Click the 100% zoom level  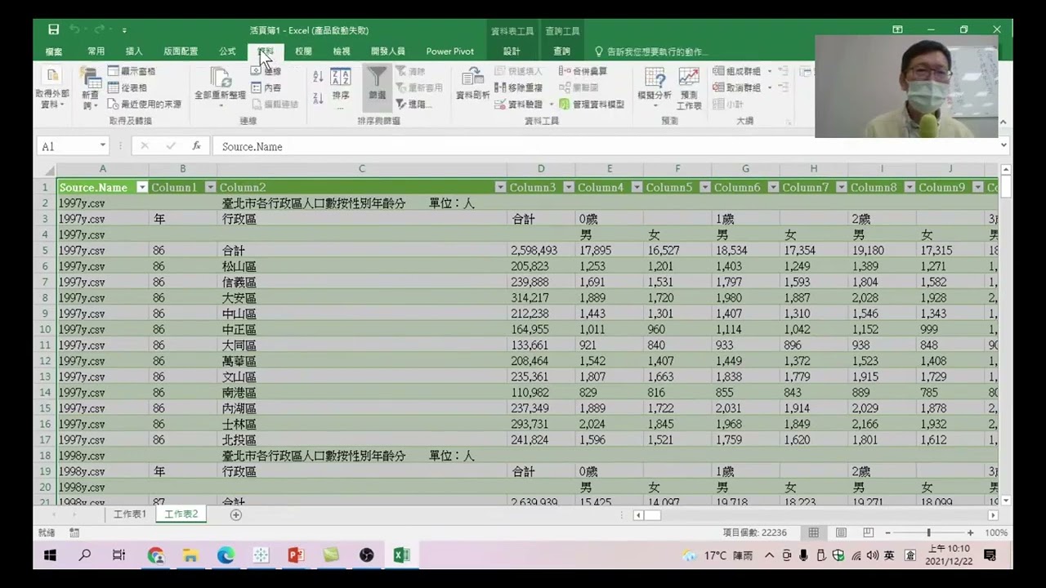995,532
